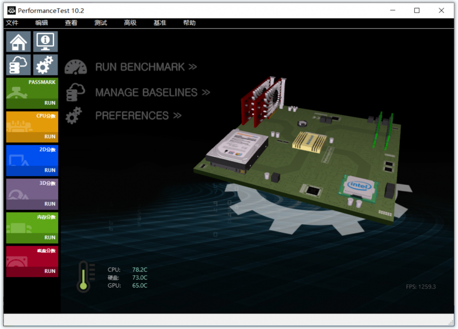Viewport: 458px width, 329px height.
Task: Click the hard disk temperature value 73.0C
Action: 140,278
